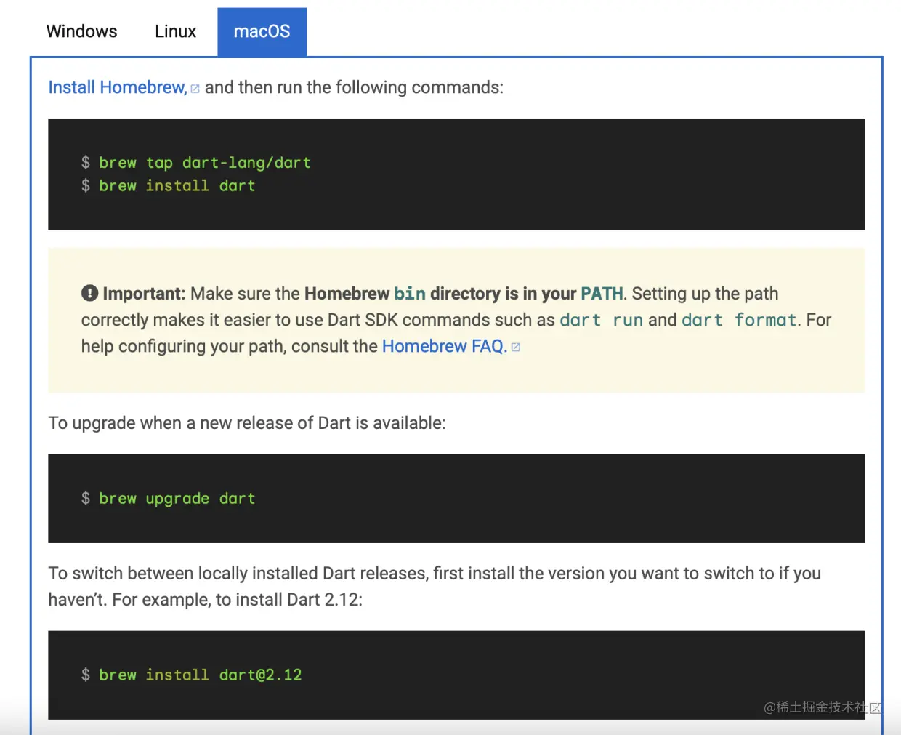Image resolution: width=901 pixels, height=735 pixels.
Task: Click the "brew install dart@2.12" command
Action: pyautogui.click(x=200, y=675)
